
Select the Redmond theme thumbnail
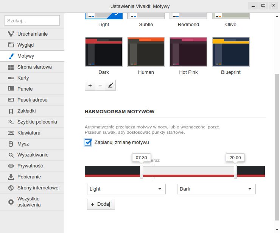point(188,16)
